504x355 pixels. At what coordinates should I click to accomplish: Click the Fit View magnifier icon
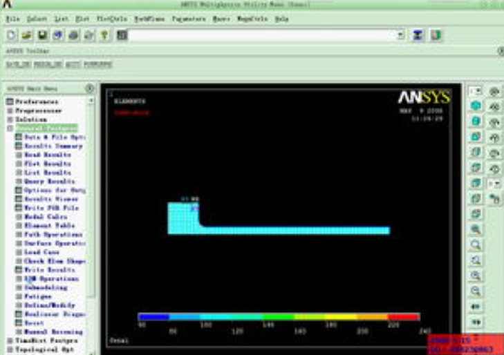(x=476, y=229)
